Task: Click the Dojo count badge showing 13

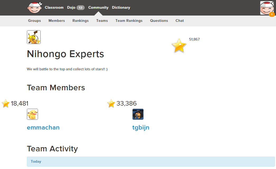Action: click(x=80, y=8)
